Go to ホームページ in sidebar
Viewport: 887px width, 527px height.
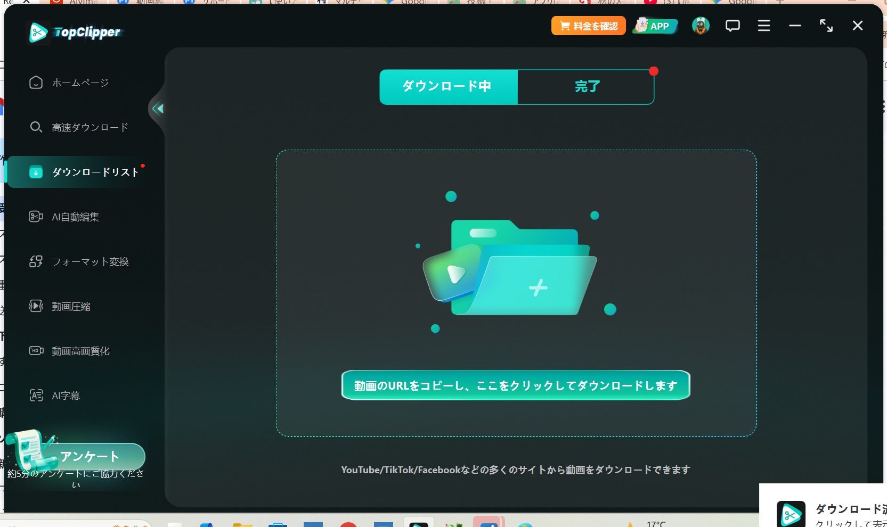(x=80, y=83)
